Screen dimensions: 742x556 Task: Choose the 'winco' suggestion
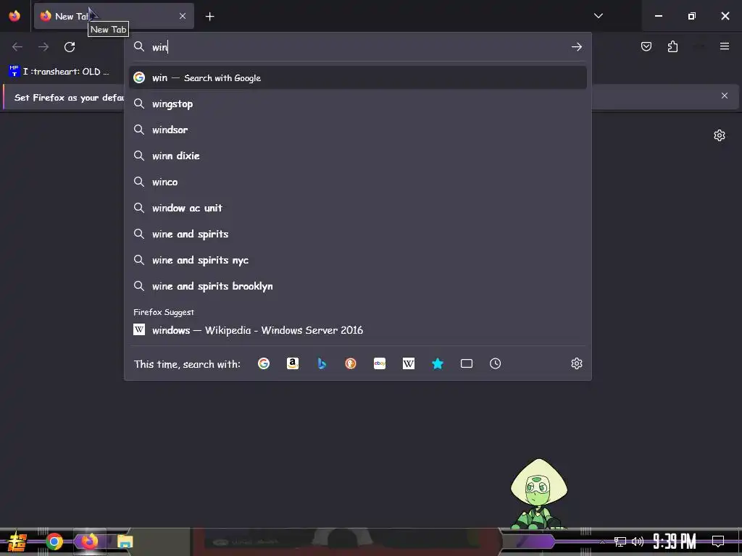pos(358,182)
